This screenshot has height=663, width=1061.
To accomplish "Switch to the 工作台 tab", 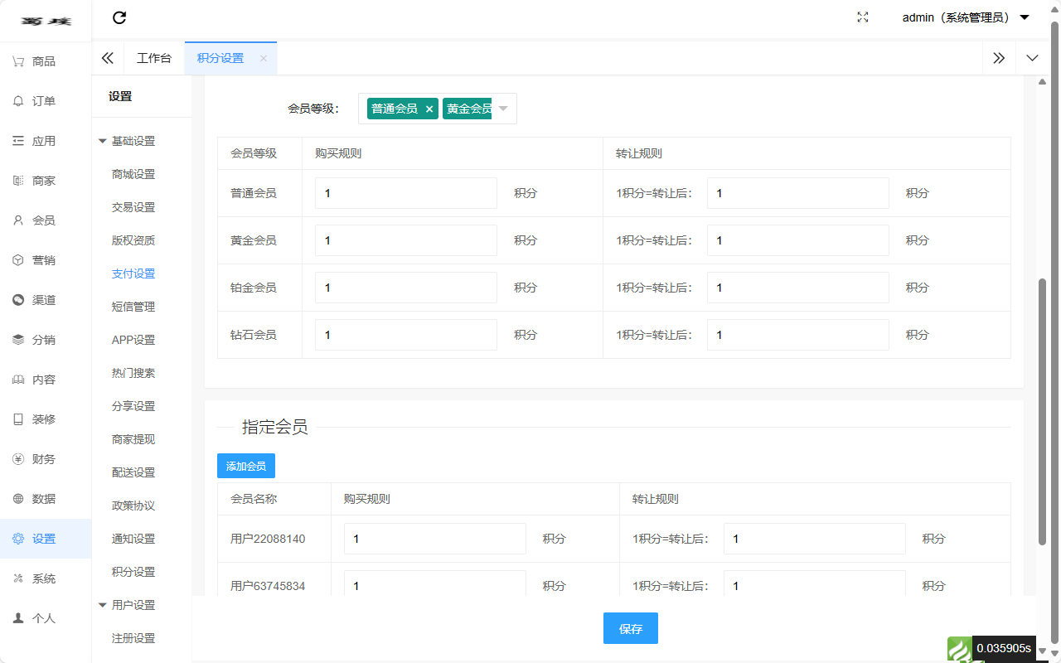I will (154, 58).
